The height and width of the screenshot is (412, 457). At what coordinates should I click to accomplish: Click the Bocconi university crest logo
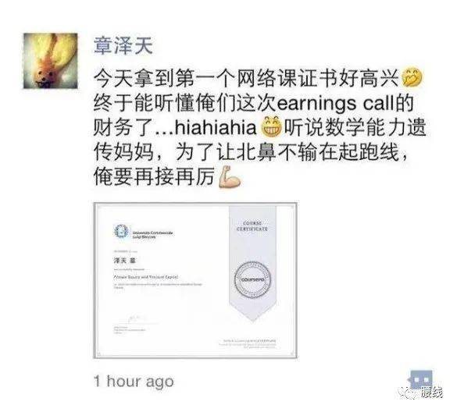click(121, 232)
